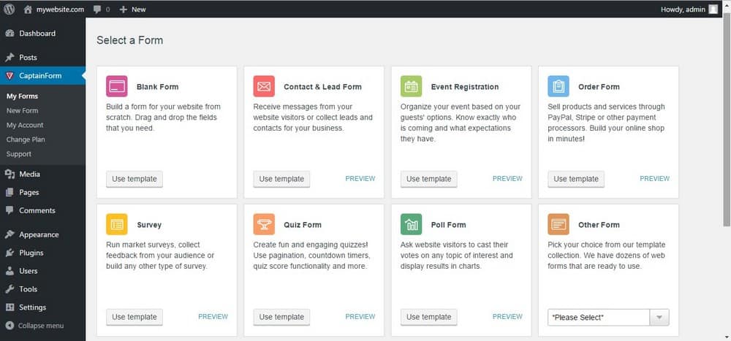Click the yellow Survey icon
This screenshot has height=341, width=731.
[116, 224]
